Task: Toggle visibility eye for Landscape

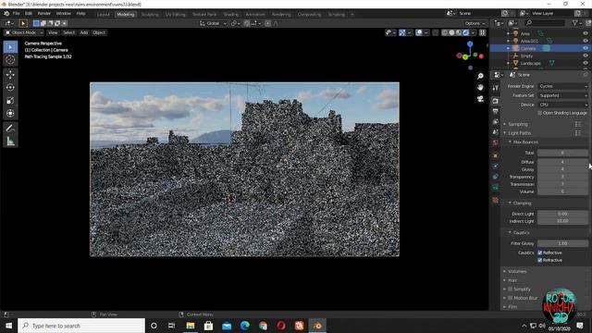Action: (586, 63)
